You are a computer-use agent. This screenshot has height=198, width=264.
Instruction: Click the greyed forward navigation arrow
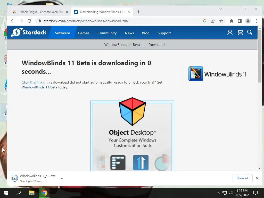(21, 21)
